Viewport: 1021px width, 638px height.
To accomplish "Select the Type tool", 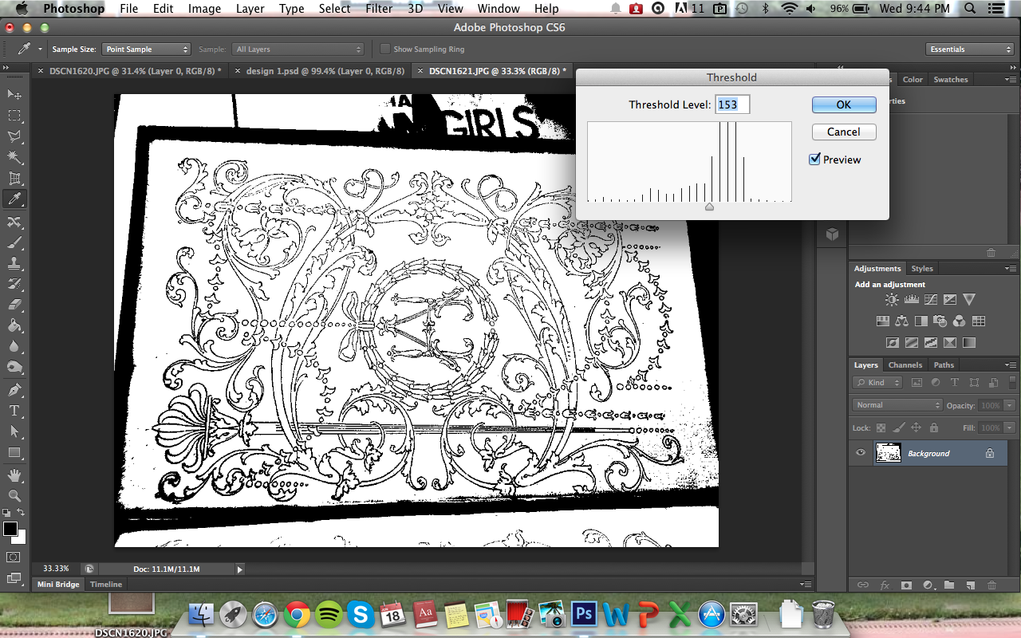I will click(14, 411).
